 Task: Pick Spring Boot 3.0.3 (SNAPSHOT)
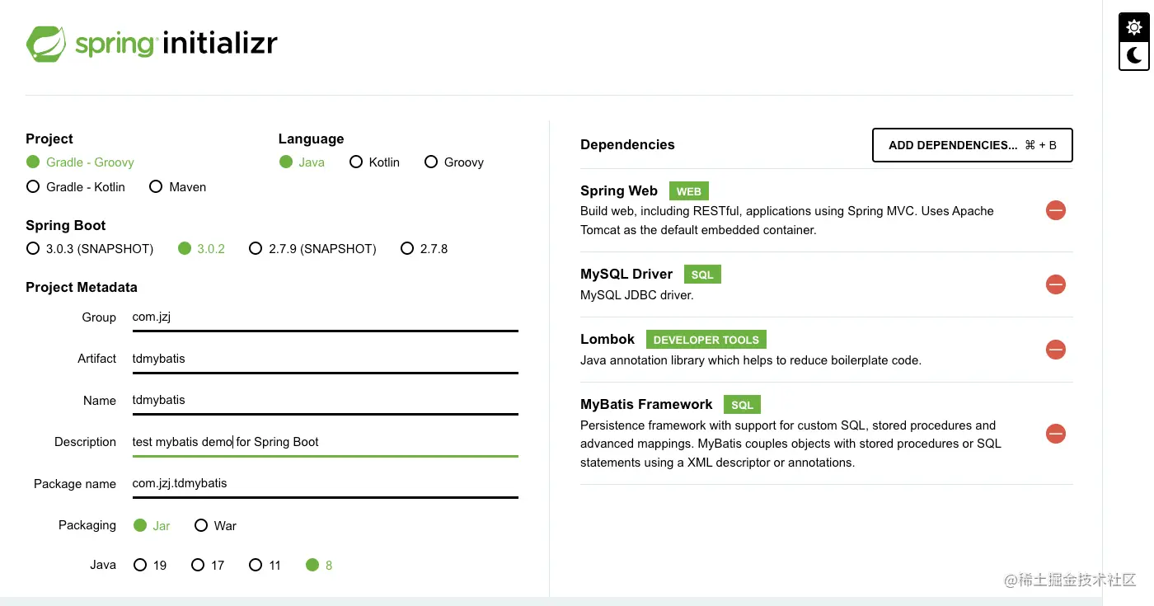33,249
